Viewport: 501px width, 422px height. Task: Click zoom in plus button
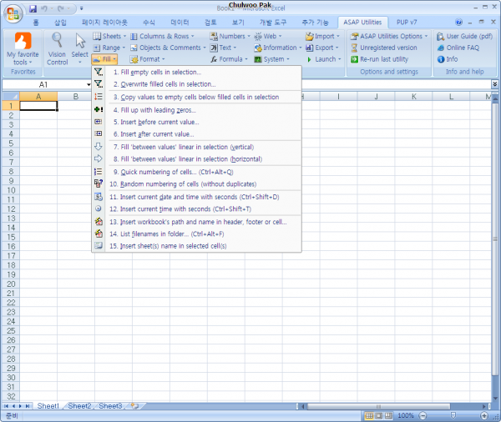coord(484,415)
